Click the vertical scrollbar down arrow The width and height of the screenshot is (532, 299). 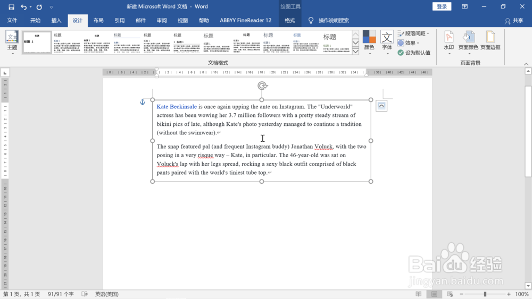pyautogui.click(x=528, y=286)
